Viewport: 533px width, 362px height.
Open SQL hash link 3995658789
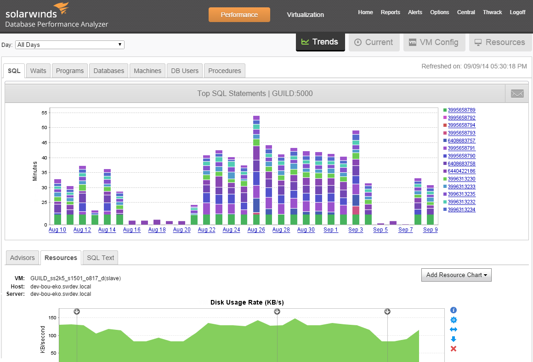461,110
